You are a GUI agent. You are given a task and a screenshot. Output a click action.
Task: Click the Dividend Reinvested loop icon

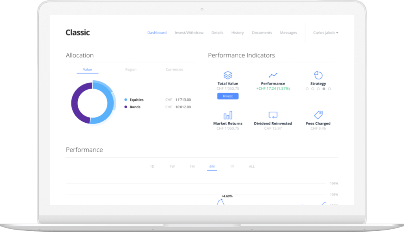[273, 115]
